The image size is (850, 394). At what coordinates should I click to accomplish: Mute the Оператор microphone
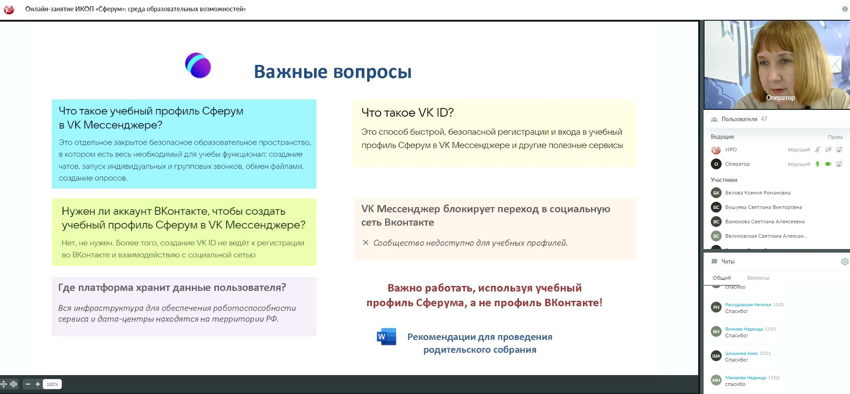(x=817, y=164)
